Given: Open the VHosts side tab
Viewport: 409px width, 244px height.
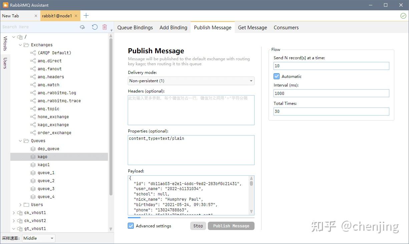Looking at the screenshot, I should (x=5, y=44).
